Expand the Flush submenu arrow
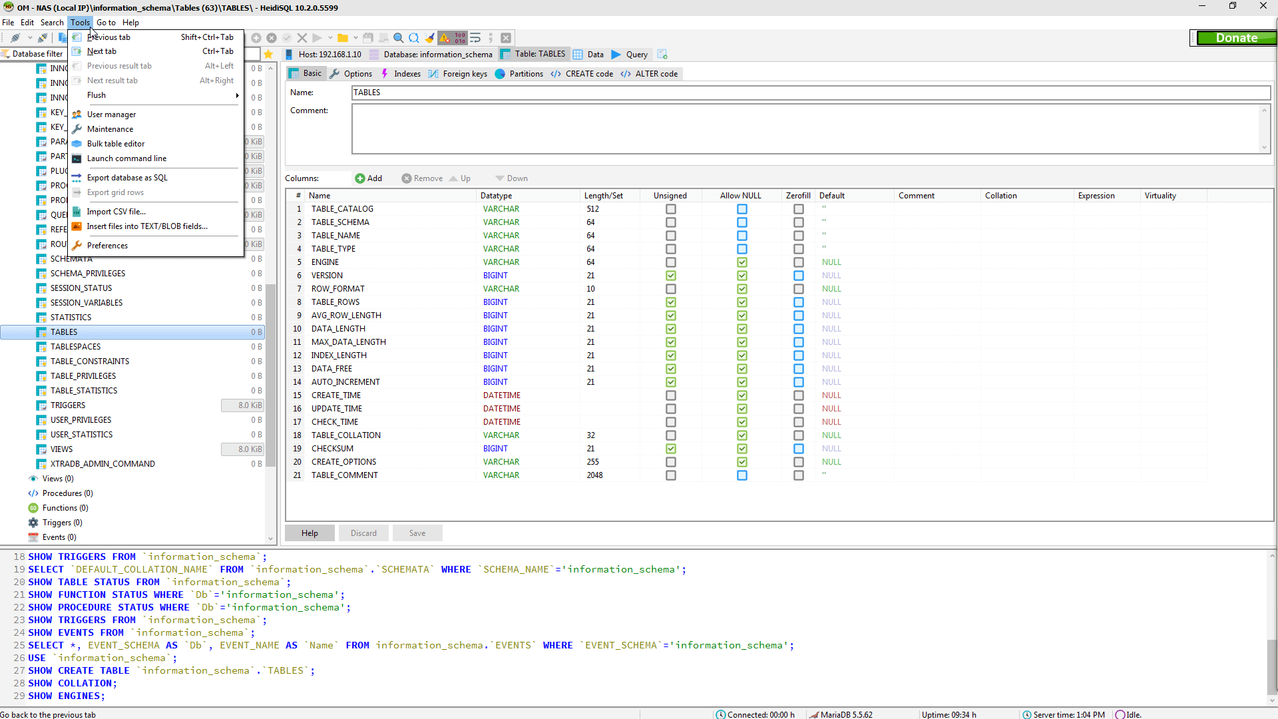Image resolution: width=1278 pixels, height=719 pixels. pos(237,95)
